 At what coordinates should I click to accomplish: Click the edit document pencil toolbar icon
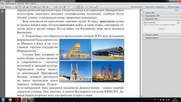24,7
